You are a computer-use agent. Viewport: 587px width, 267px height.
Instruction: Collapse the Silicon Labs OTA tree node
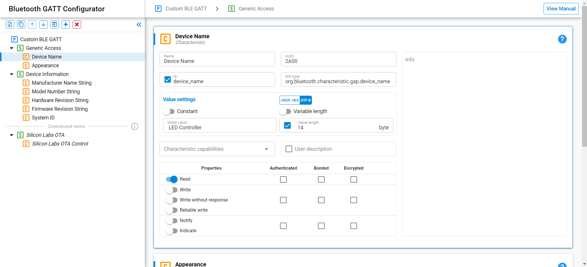click(x=12, y=135)
